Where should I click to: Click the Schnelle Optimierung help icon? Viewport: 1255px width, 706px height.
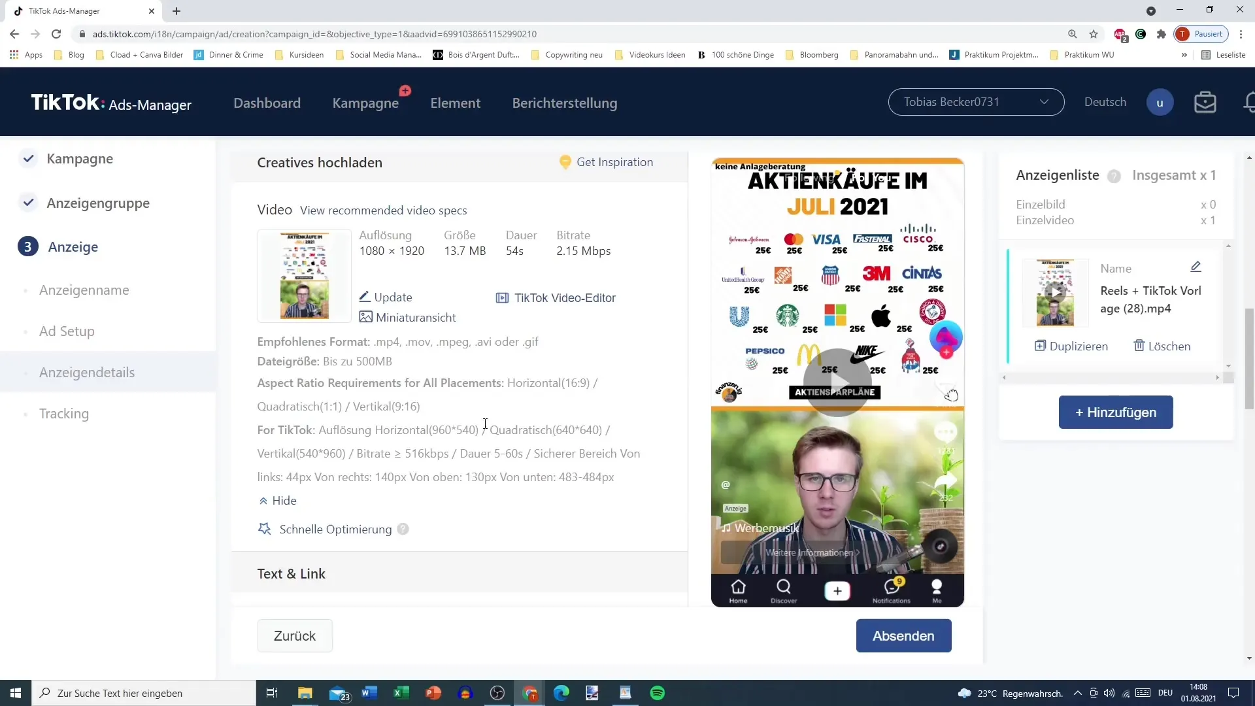(403, 528)
